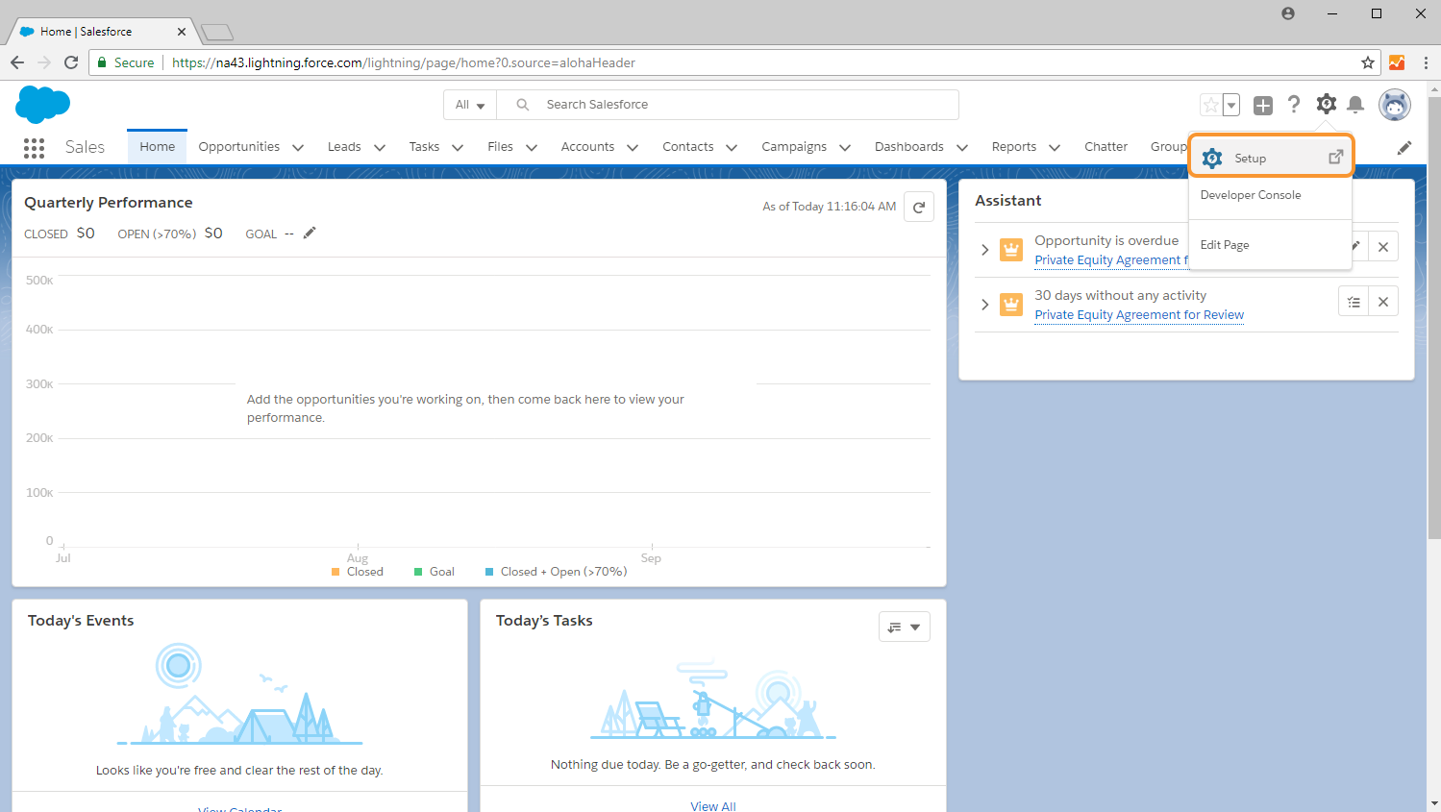Open Private Equity Agreement for Review link
Viewport: 1441px width, 812px height.
[1138, 315]
